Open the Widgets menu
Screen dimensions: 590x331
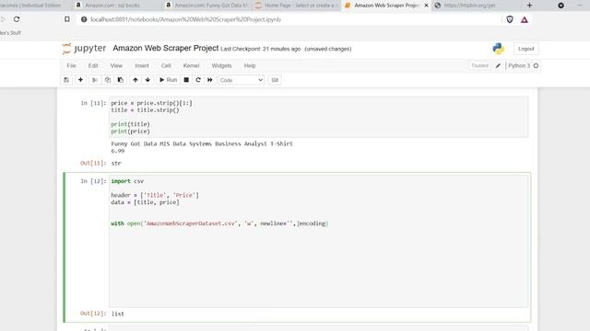pos(221,65)
